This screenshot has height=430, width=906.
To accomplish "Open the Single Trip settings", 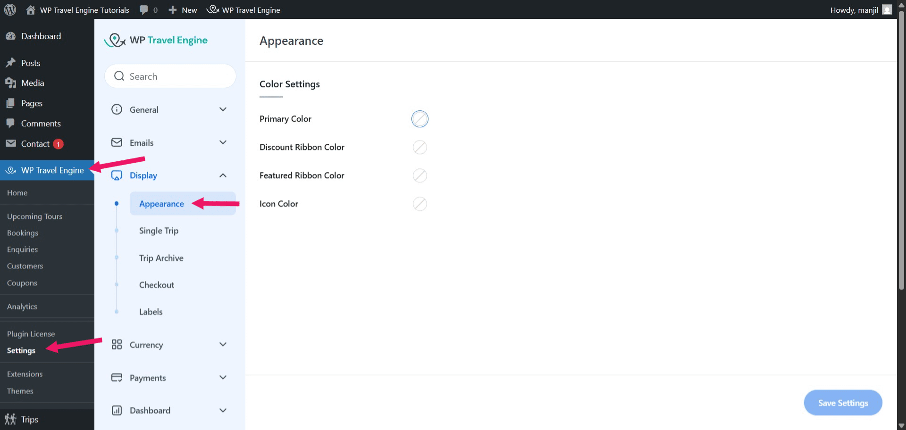I will [159, 231].
